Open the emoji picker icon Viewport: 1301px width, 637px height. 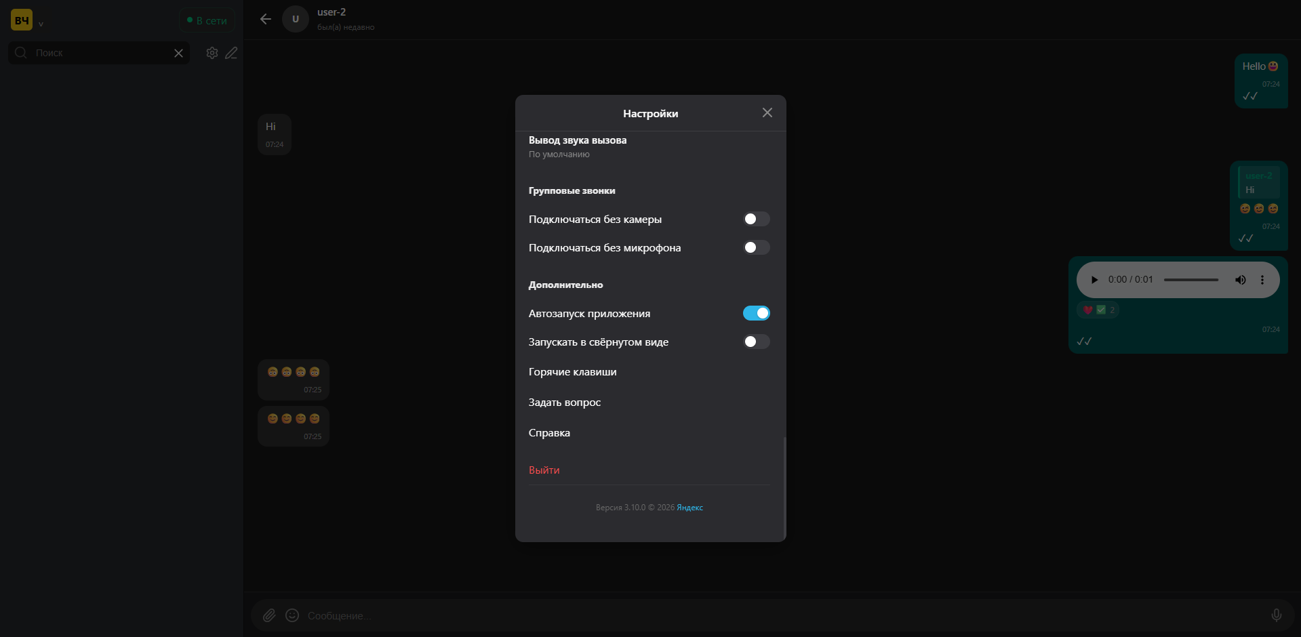coord(292,615)
